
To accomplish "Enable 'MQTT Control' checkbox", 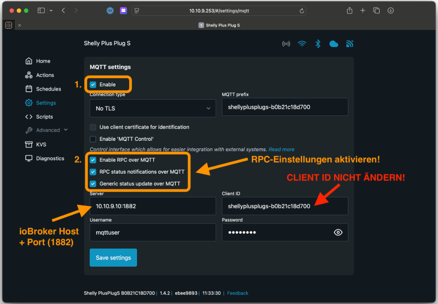I will click(x=93, y=139).
